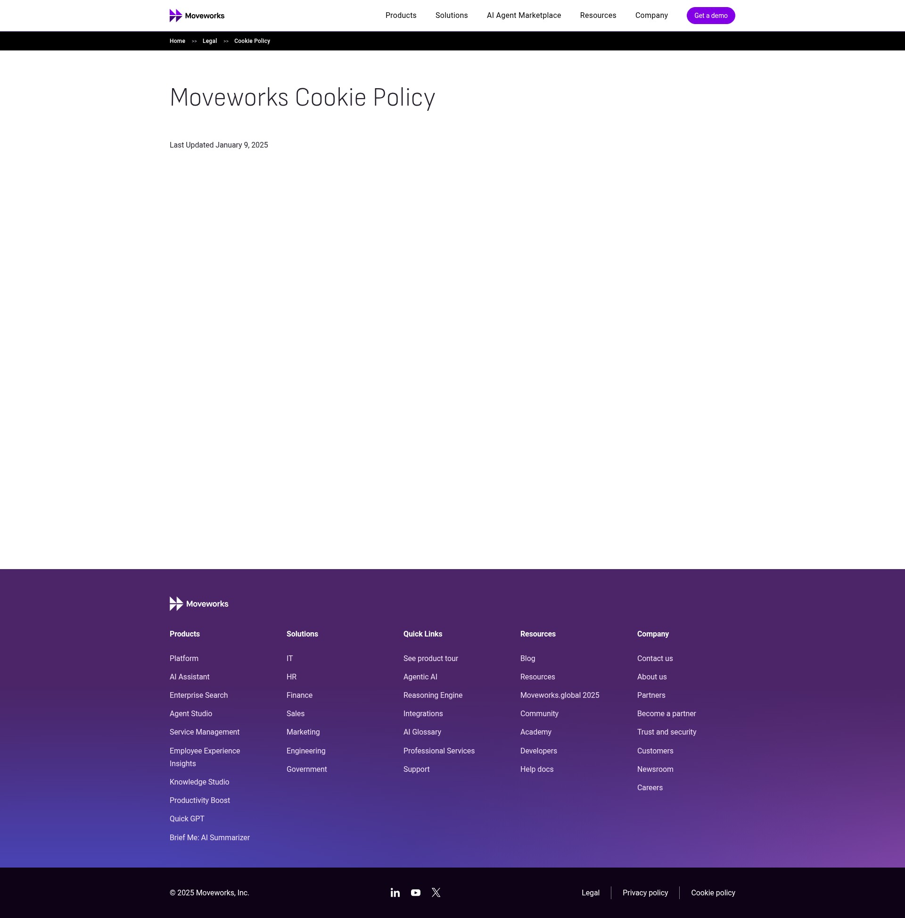This screenshot has width=905, height=918.
Task: Open Sales solutions footer link
Action: pyautogui.click(x=296, y=714)
